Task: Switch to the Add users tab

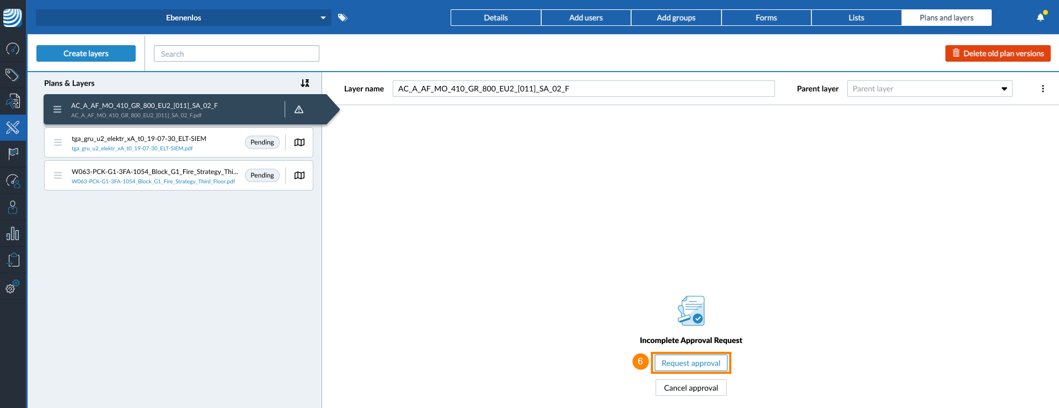Action: (x=586, y=18)
